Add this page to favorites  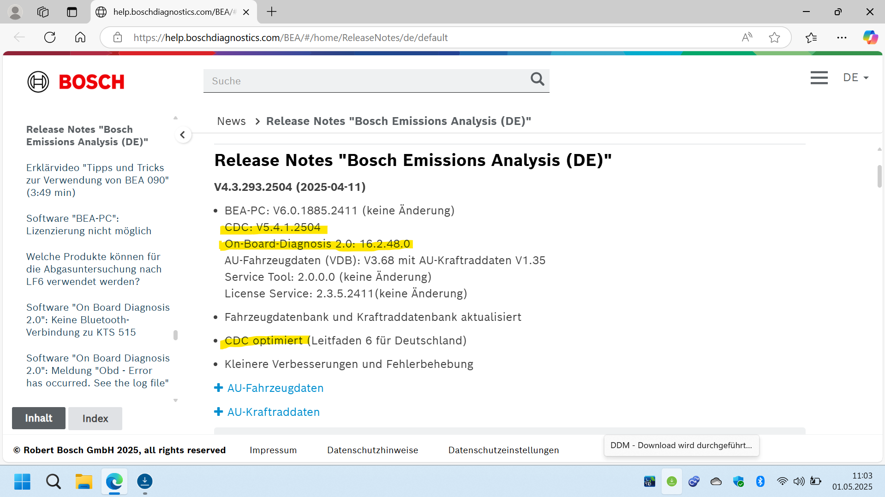tap(774, 37)
